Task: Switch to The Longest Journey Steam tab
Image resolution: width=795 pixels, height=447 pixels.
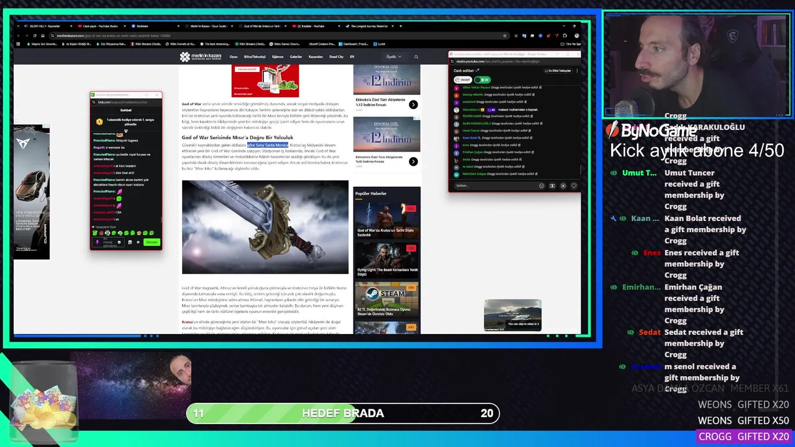Action: click(368, 26)
